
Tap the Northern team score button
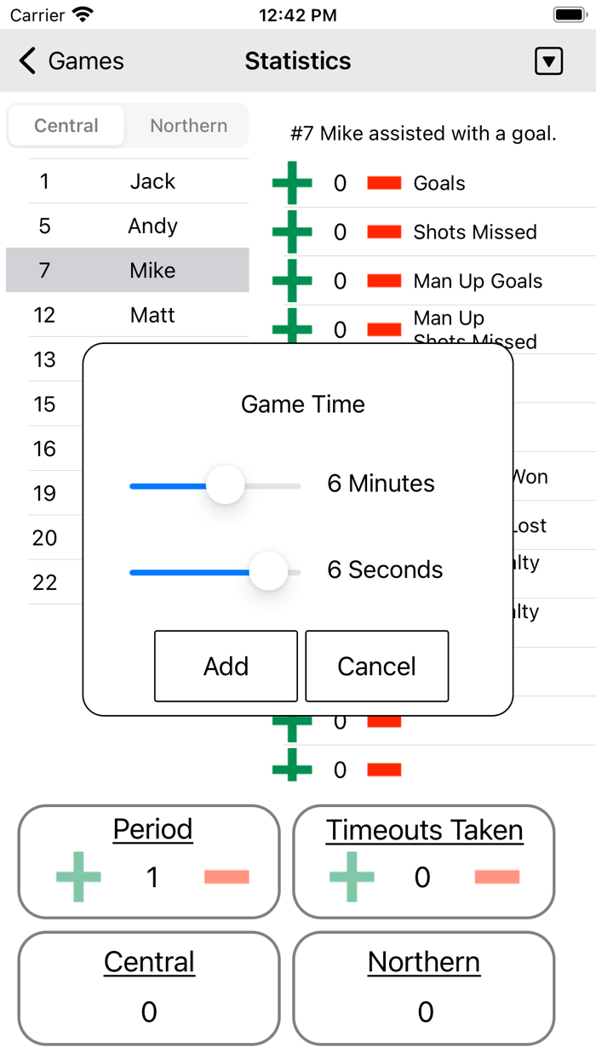pos(423,987)
